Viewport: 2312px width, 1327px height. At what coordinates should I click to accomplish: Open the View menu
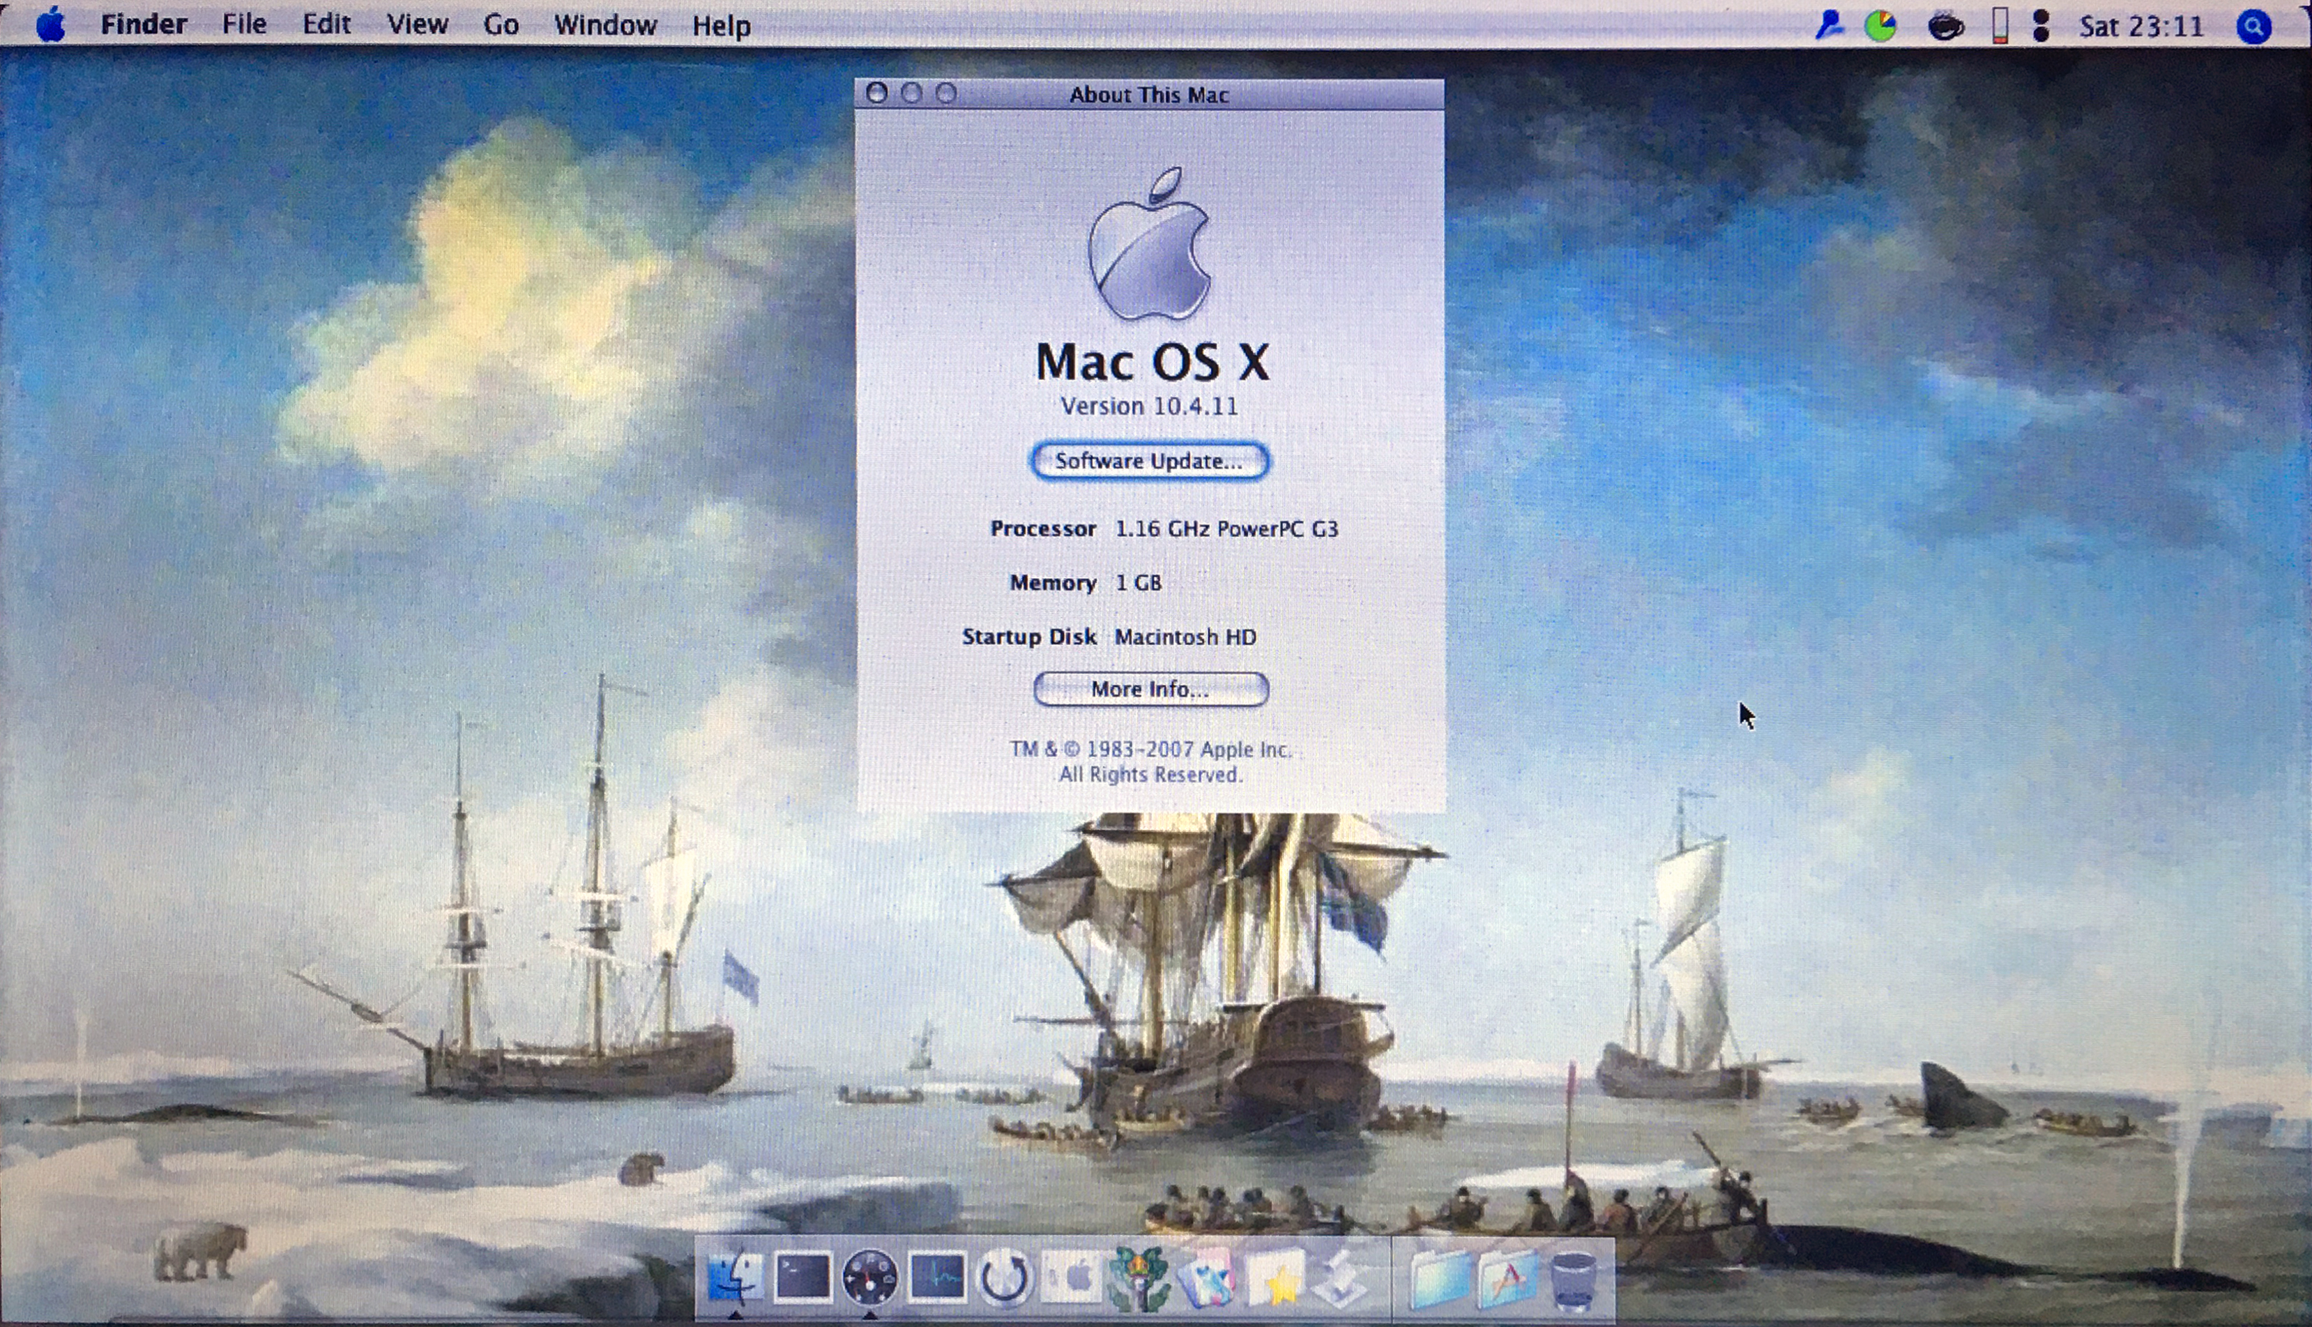tap(416, 24)
